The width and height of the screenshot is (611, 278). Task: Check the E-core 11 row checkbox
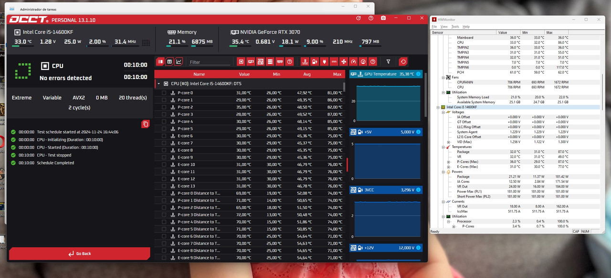tap(164, 171)
